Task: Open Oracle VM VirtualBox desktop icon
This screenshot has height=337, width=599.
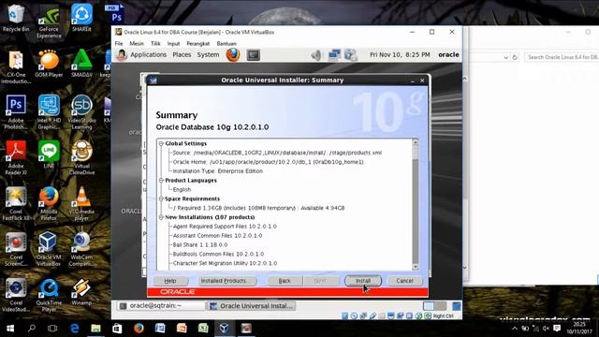Action: click(49, 249)
